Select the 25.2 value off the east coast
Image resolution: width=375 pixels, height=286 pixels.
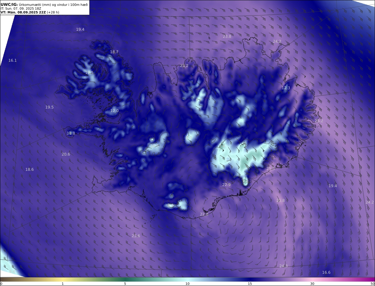pyautogui.click(x=319, y=121)
